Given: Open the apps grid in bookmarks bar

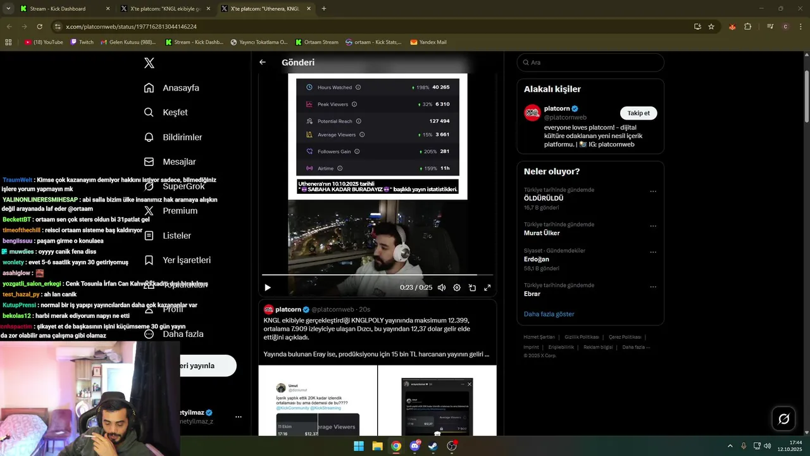Looking at the screenshot, I should pyautogui.click(x=8, y=42).
